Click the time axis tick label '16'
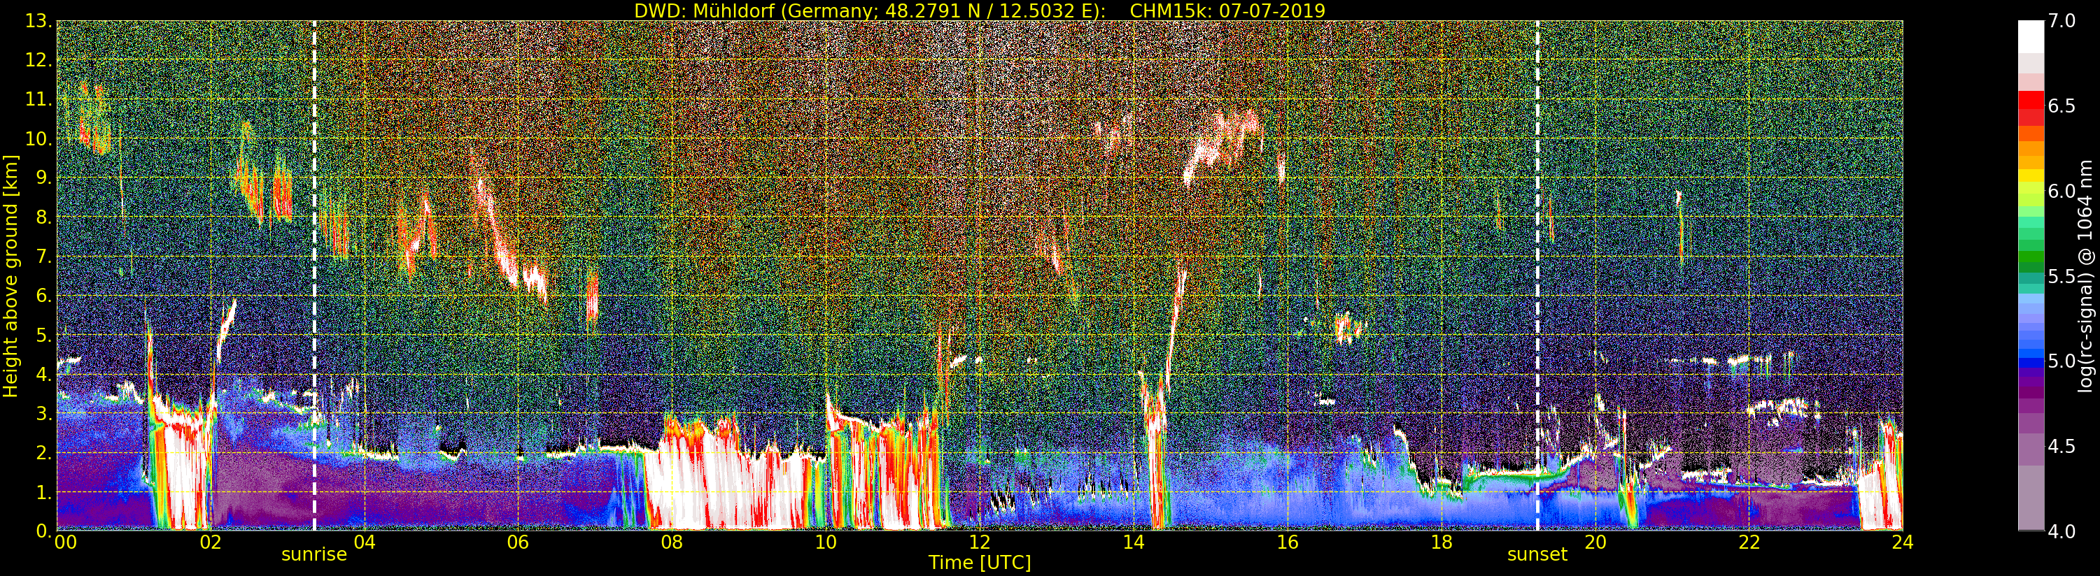 click(x=1288, y=542)
